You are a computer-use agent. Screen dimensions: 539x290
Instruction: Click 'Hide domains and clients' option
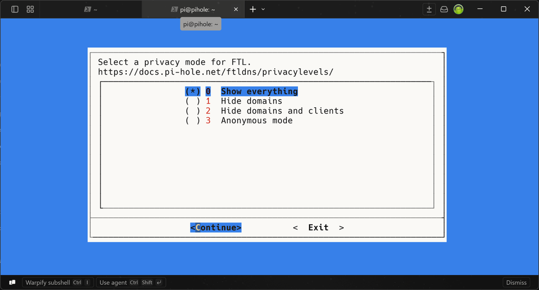[282, 111]
